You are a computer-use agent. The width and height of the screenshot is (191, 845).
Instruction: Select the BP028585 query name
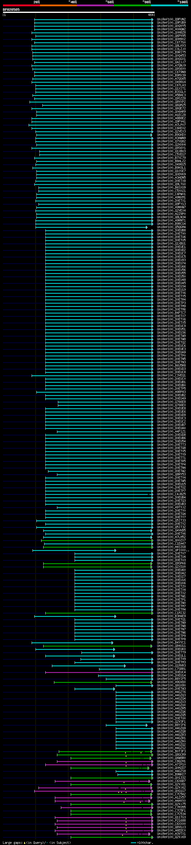pos(11,10)
